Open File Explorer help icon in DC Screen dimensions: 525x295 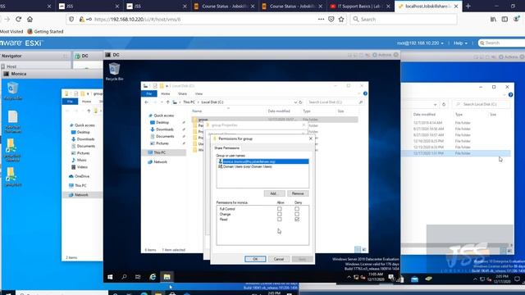(x=365, y=93)
